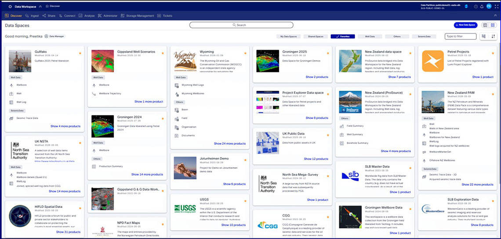Click the Data Manager role icon

46,36
